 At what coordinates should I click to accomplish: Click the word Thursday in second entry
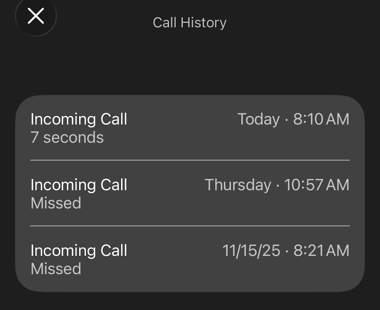(x=238, y=185)
